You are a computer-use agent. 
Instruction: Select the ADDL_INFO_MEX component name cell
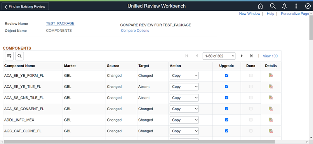pyautogui.click(x=33, y=120)
